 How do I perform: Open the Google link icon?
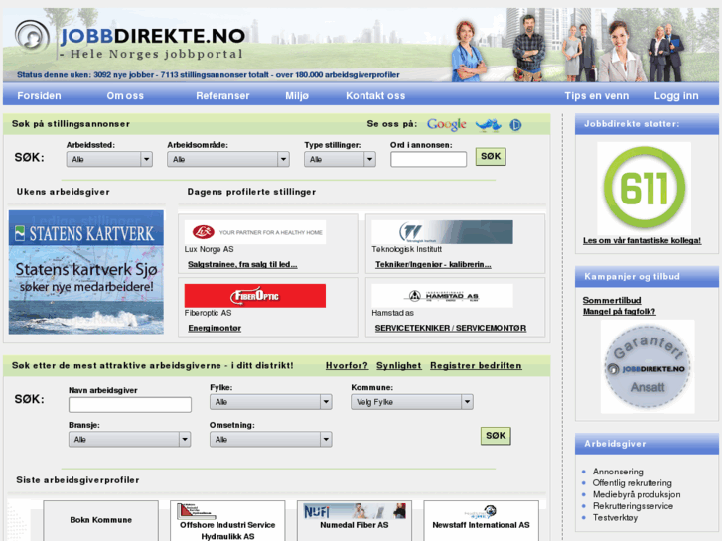click(x=446, y=124)
